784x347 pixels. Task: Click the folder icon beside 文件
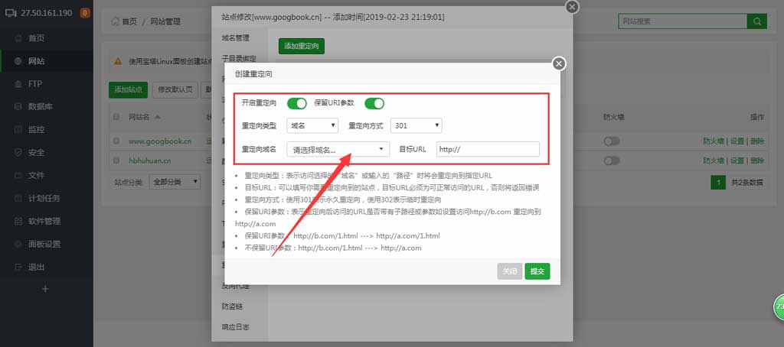pyautogui.click(x=18, y=175)
